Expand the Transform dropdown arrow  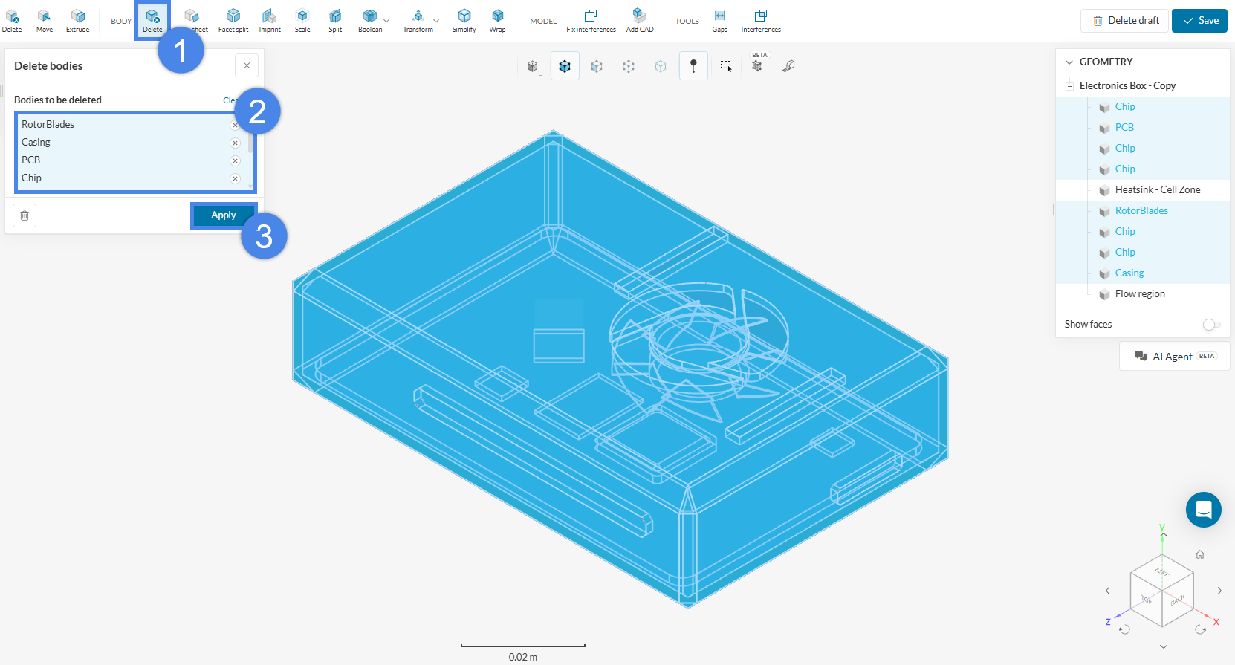[x=436, y=21]
